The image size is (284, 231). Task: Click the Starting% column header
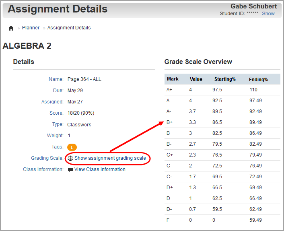point(225,79)
